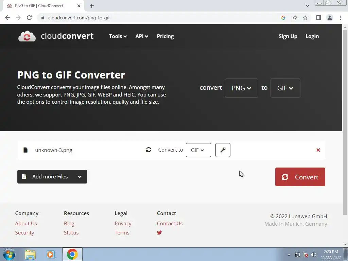
Task: Go back with the browser back arrow
Action: tap(7, 18)
